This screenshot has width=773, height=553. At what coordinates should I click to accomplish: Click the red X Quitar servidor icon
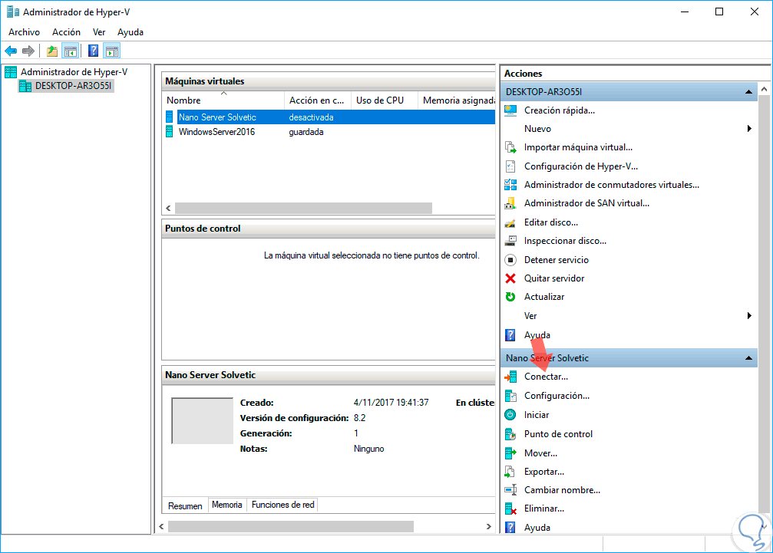coord(510,278)
